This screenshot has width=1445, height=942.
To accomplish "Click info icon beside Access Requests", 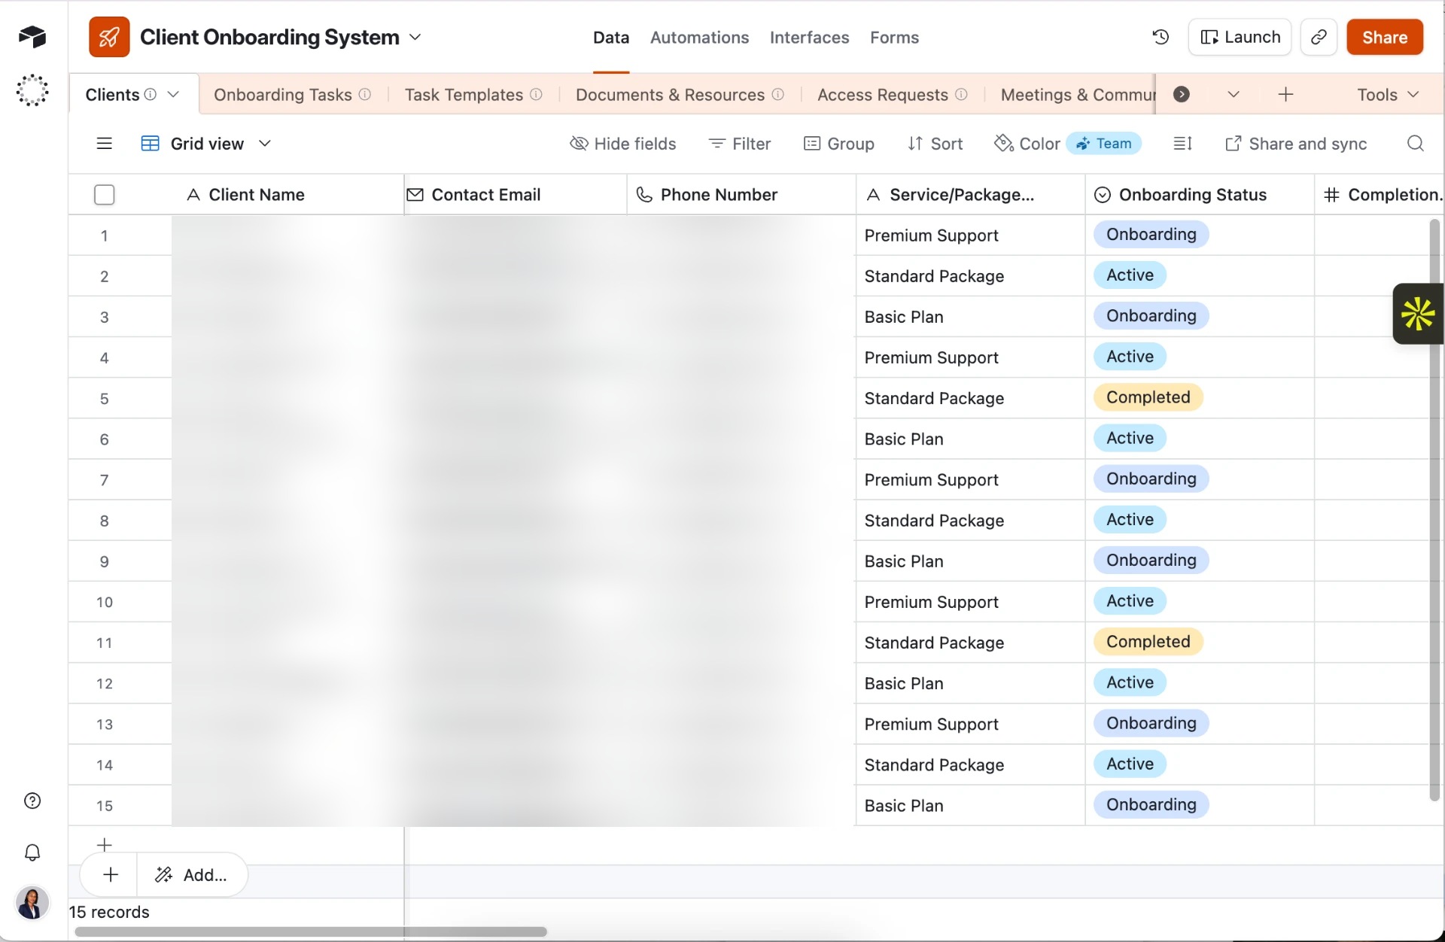I will pos(961,94).
